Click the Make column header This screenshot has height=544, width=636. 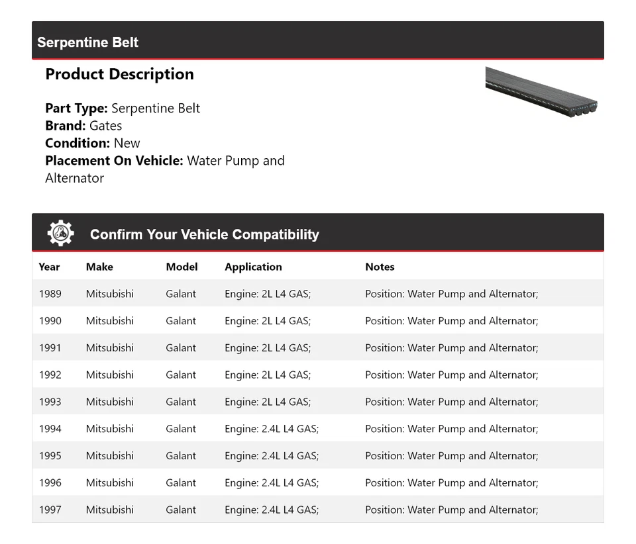click(99, 267)
